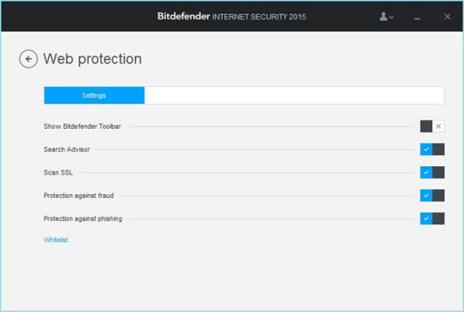464x312 pixels.
Task: Select the Settings tab
Action: click(94, 95)
